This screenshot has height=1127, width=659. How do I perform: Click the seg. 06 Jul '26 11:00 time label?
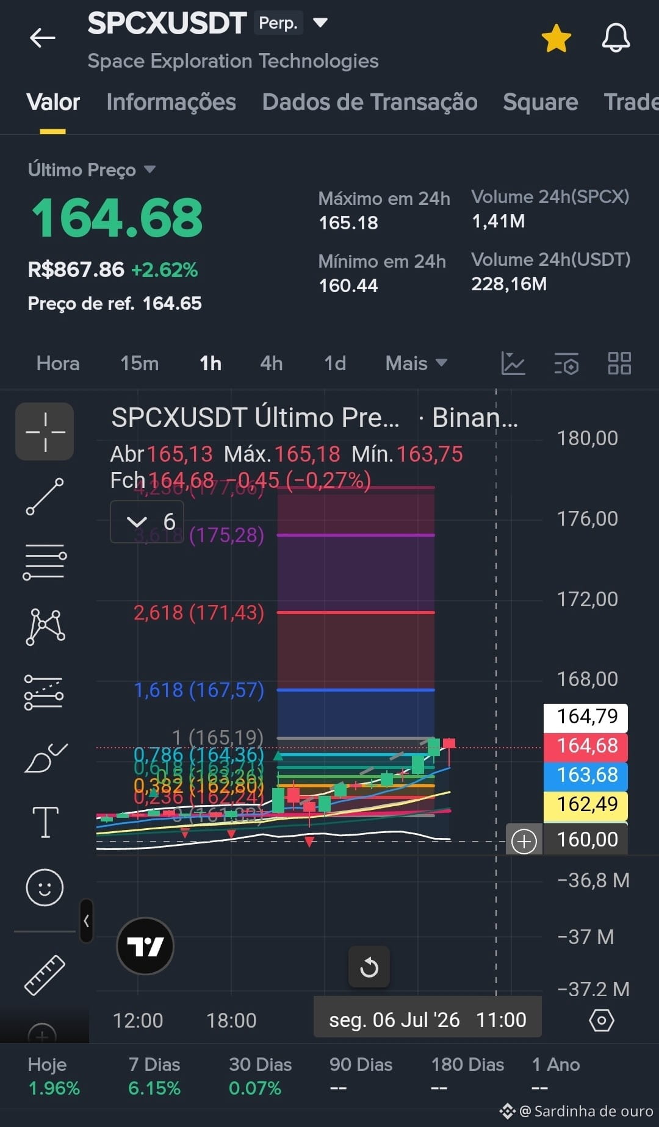pyautogui.click(x=427, y=1020)
